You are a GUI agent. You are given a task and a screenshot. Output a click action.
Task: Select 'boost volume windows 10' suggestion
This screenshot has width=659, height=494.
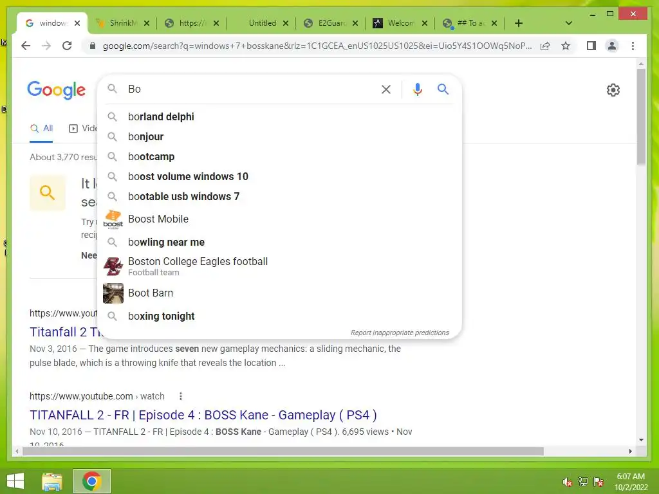tap(279, 176)
